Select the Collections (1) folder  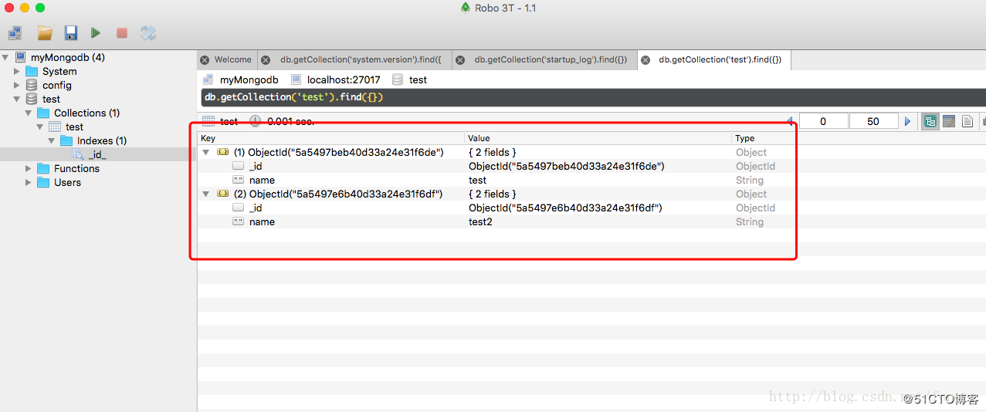pos(86,113)
